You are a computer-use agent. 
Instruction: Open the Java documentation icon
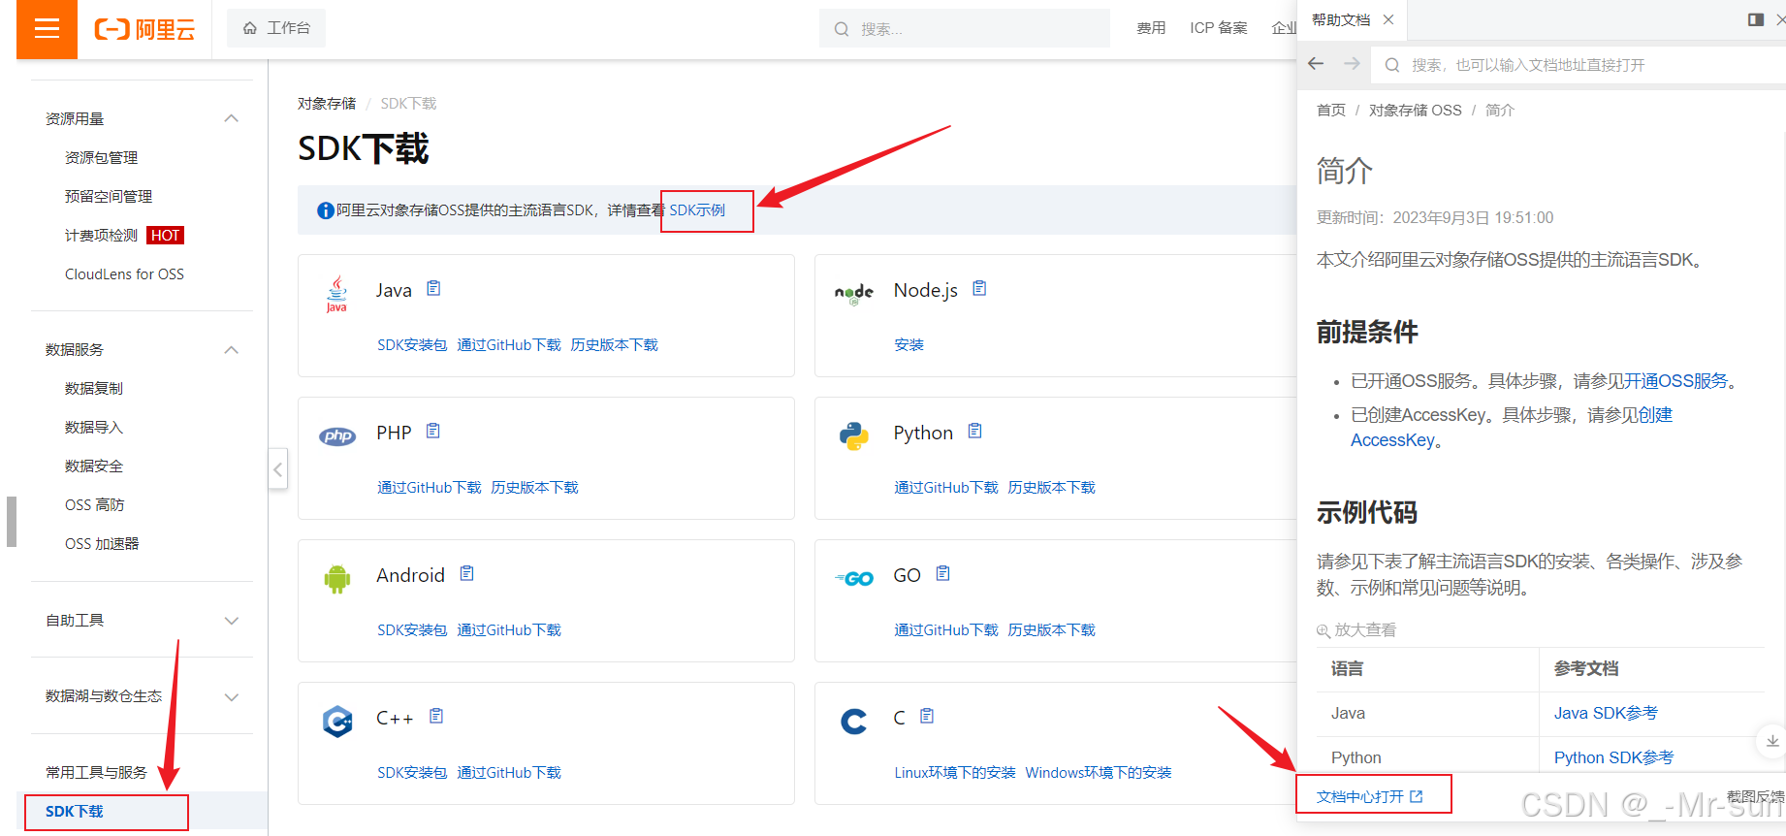[x=433, y=288]
